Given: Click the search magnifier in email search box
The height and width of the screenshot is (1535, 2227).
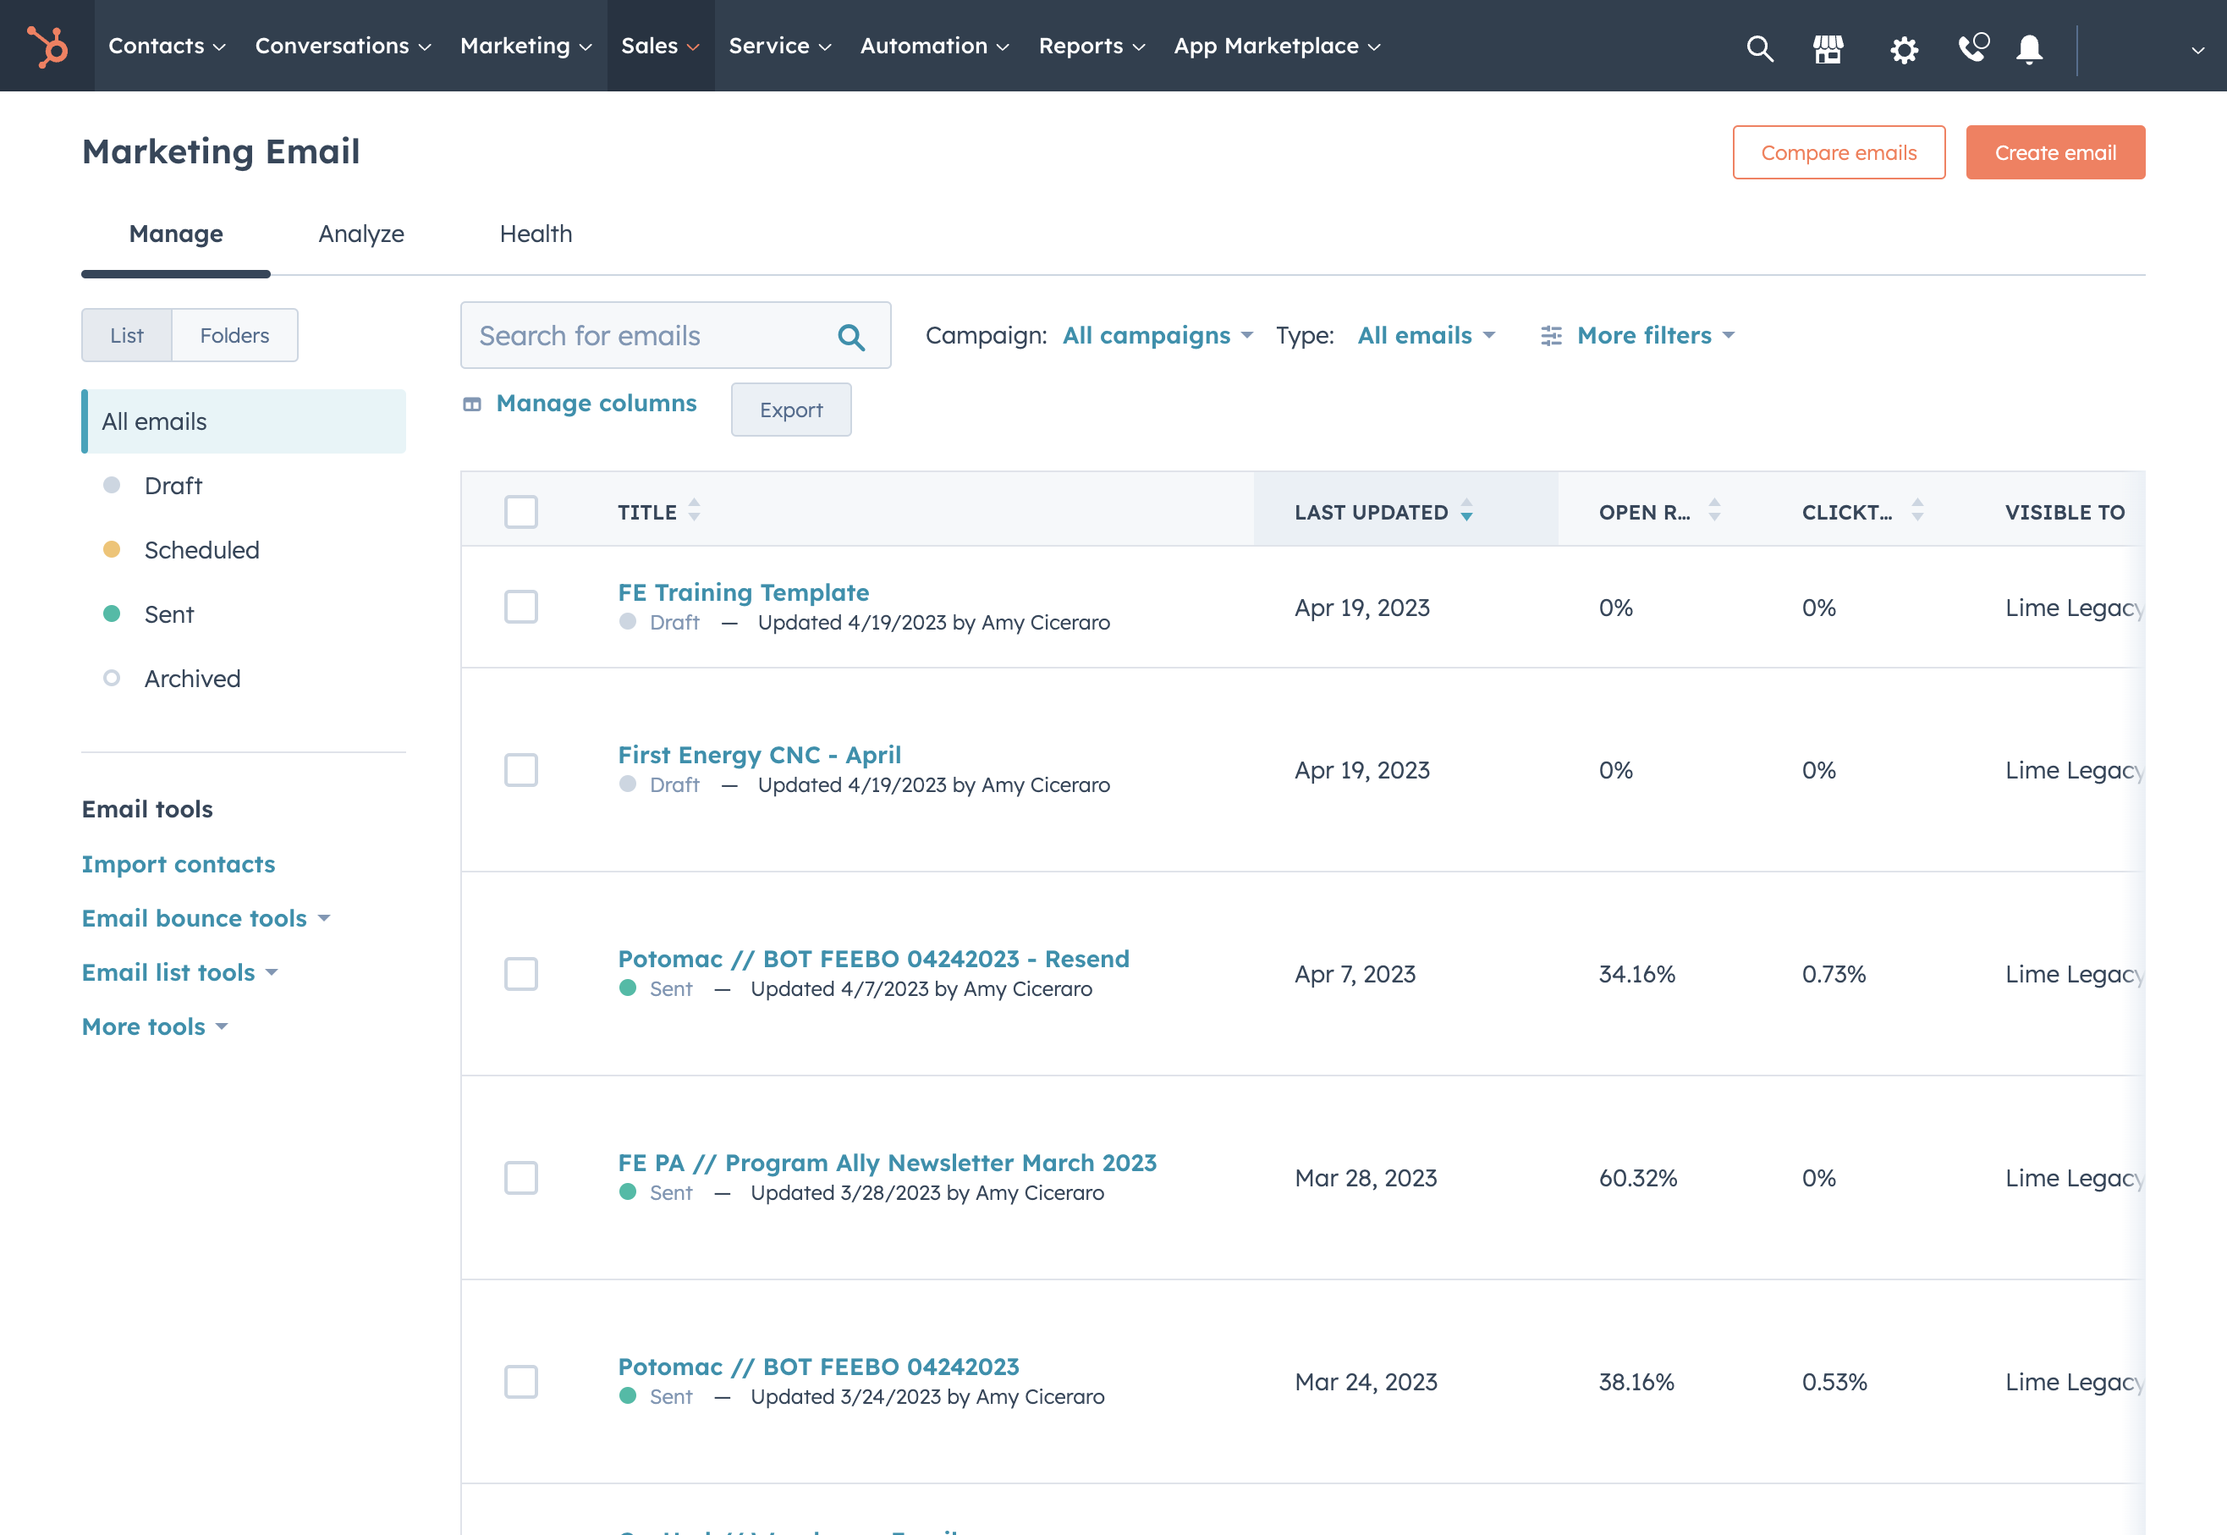Looking at the screenshot, I should pyautogui.click(x=851, y=337).
